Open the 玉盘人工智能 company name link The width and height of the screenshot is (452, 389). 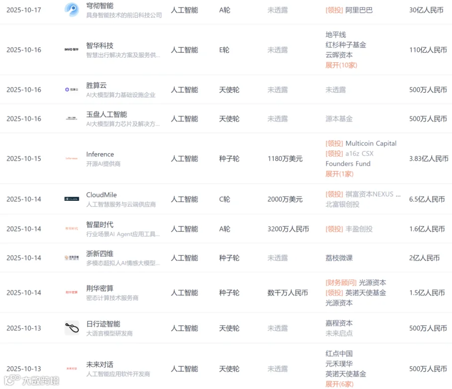pos(106,114)
